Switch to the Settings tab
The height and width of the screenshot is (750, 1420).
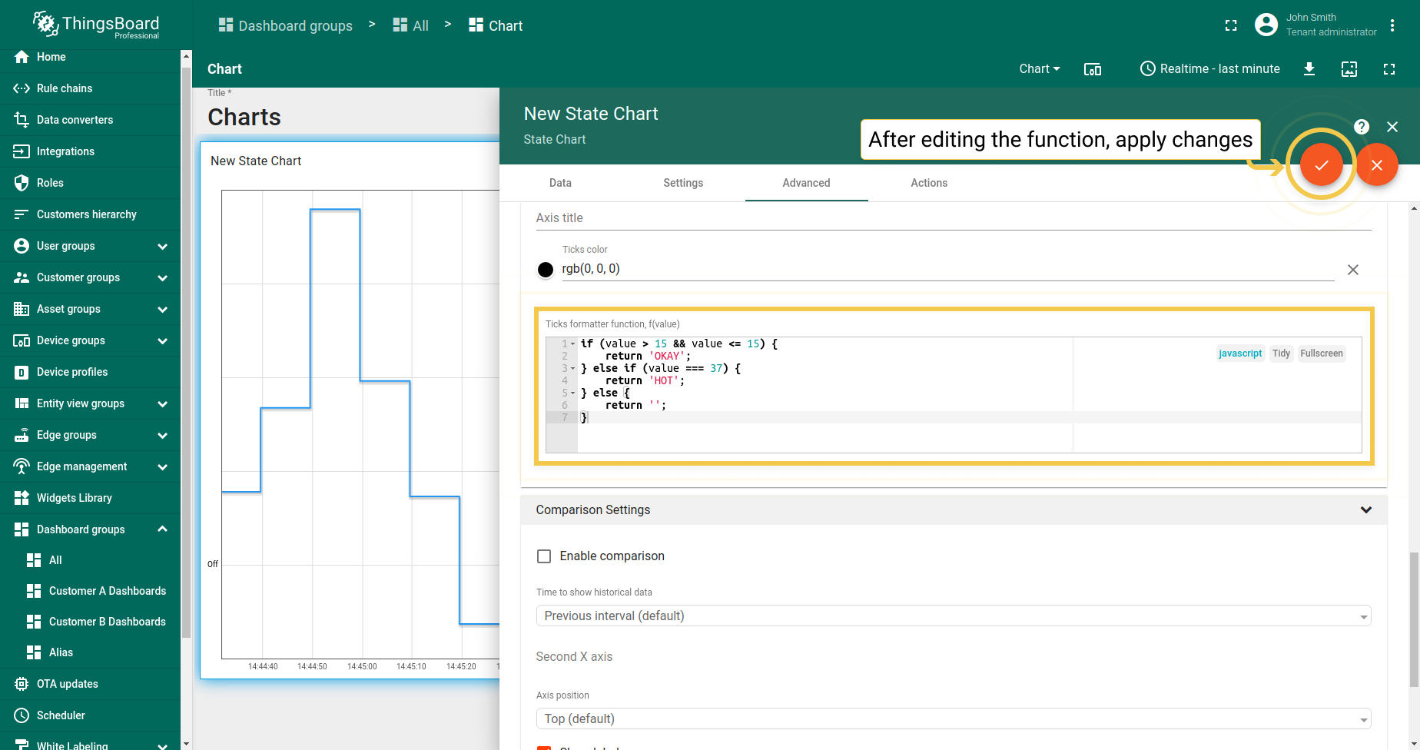click(x=683, y=183)
